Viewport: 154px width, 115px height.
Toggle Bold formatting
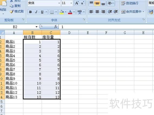coord(30,12)
